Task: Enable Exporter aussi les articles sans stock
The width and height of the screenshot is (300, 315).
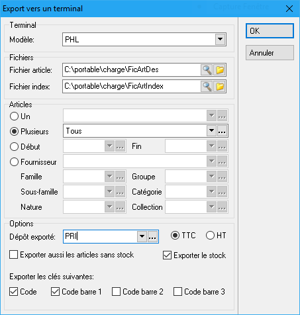Action: 14,255
